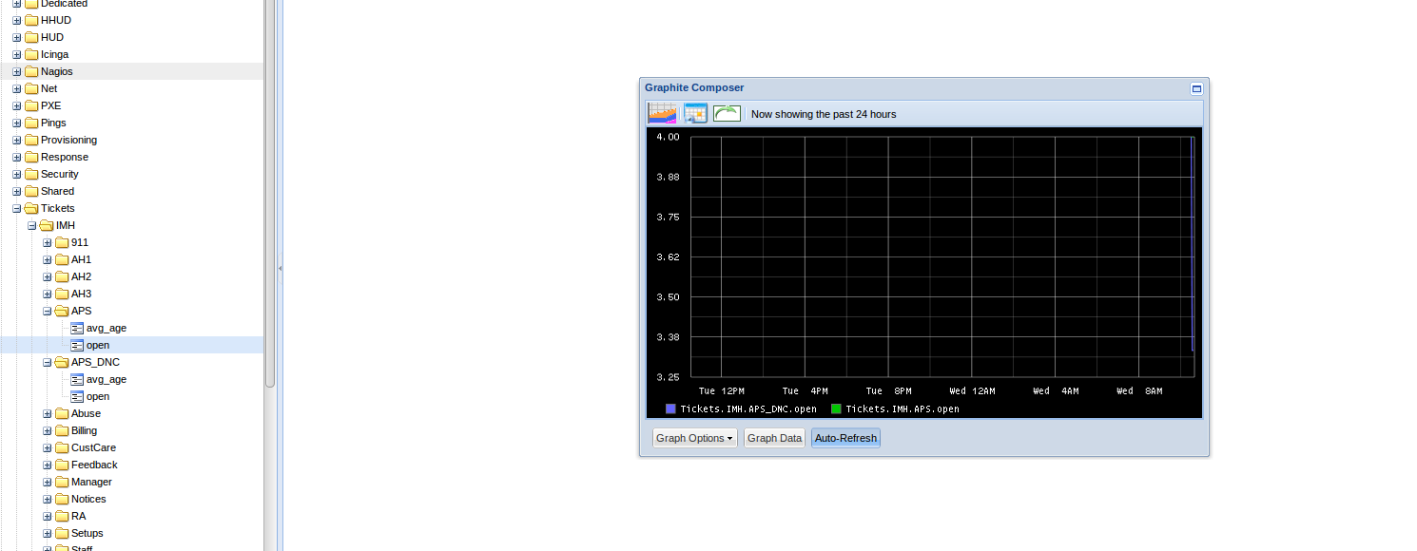Select the open metric under APS_DNC
This screenshot has width=1417, height=551.
point(97,396)
